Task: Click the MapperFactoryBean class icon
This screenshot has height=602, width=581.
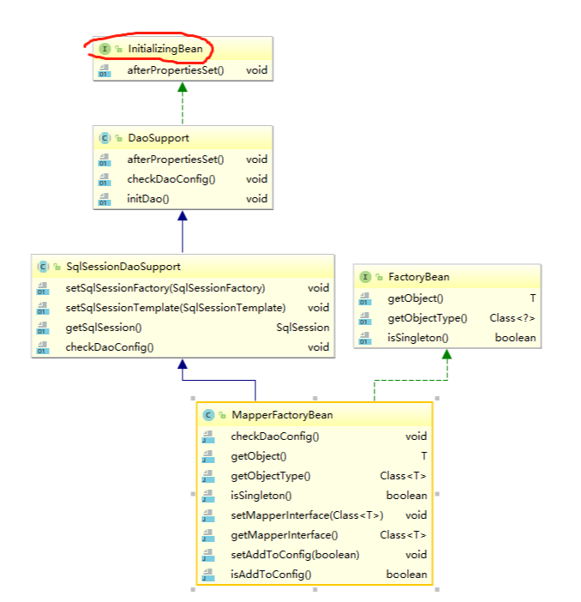Action: point(208,415)
